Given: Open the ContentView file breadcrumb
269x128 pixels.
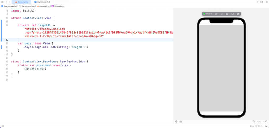Looking at the screenshot, I should [43, 6].
